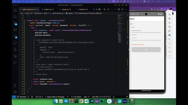
Task: Click 'features' breadcrumb segment
Action: pyautogui.click(x=38, y=13)
